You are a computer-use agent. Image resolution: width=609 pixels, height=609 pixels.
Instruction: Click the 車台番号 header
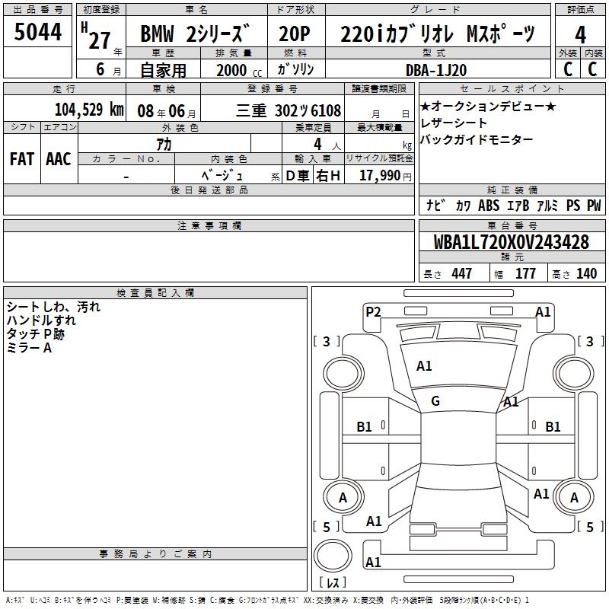tap(512, 225)
